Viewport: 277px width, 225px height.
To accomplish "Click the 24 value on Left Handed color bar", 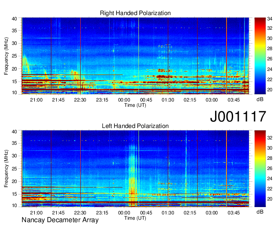I will click(270, 179).
